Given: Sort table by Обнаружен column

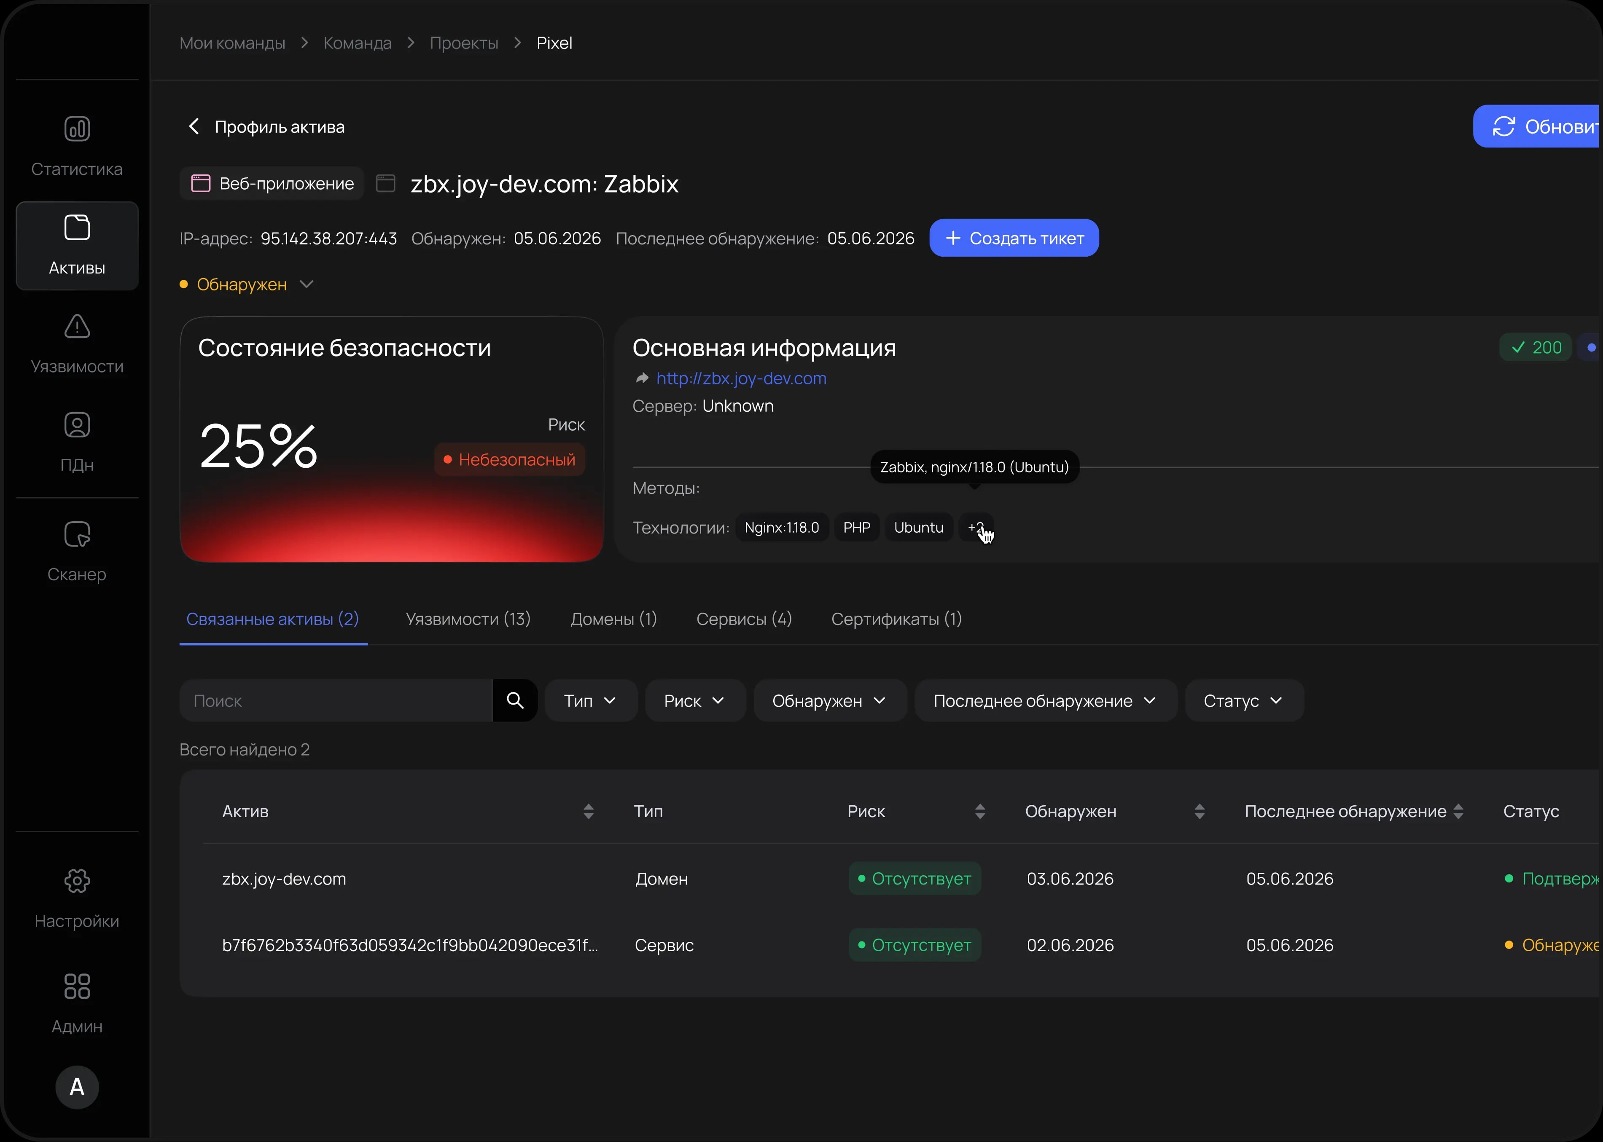Looking at the screenshot, I should [1199, 812].
